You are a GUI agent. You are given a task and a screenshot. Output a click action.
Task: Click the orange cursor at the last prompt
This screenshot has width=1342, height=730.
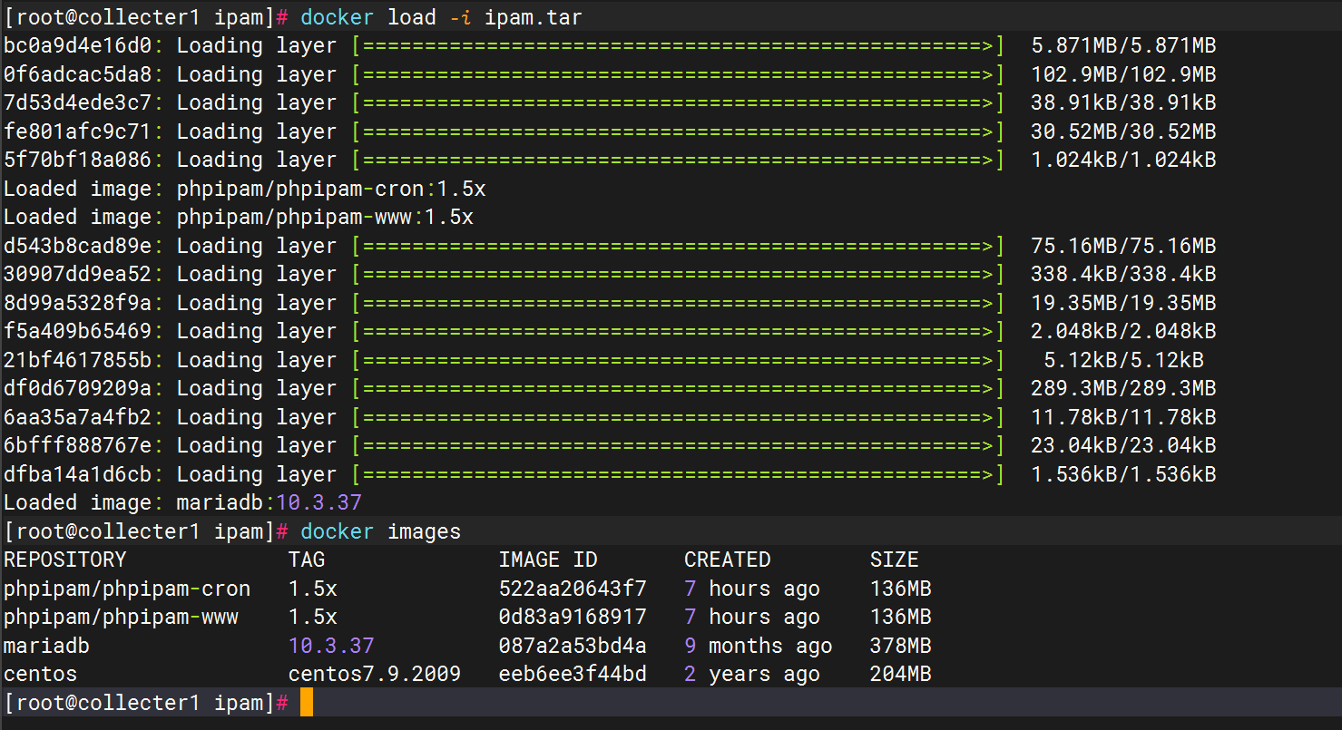pos(307,702)
